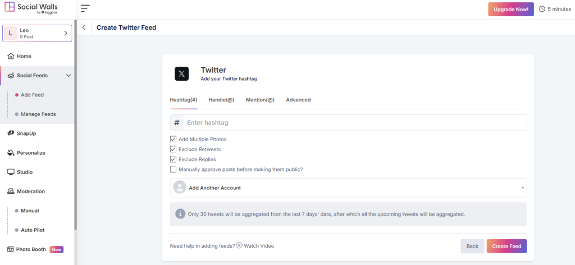Click the Home icon in sidebar
575x265 pixels.
(x=11, y=56)
